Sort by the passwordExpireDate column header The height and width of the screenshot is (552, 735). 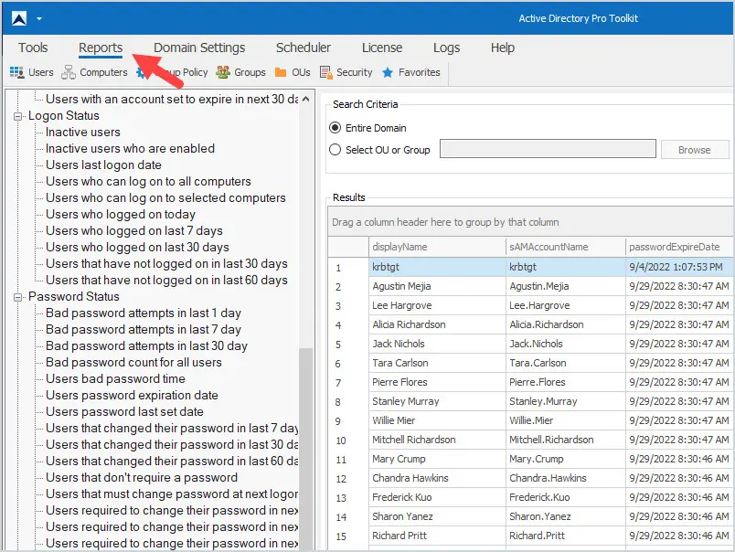(679, 247)
